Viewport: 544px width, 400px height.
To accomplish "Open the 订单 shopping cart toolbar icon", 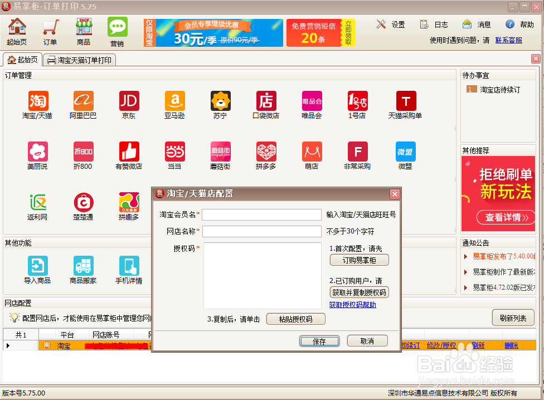I will click(50, 32).
